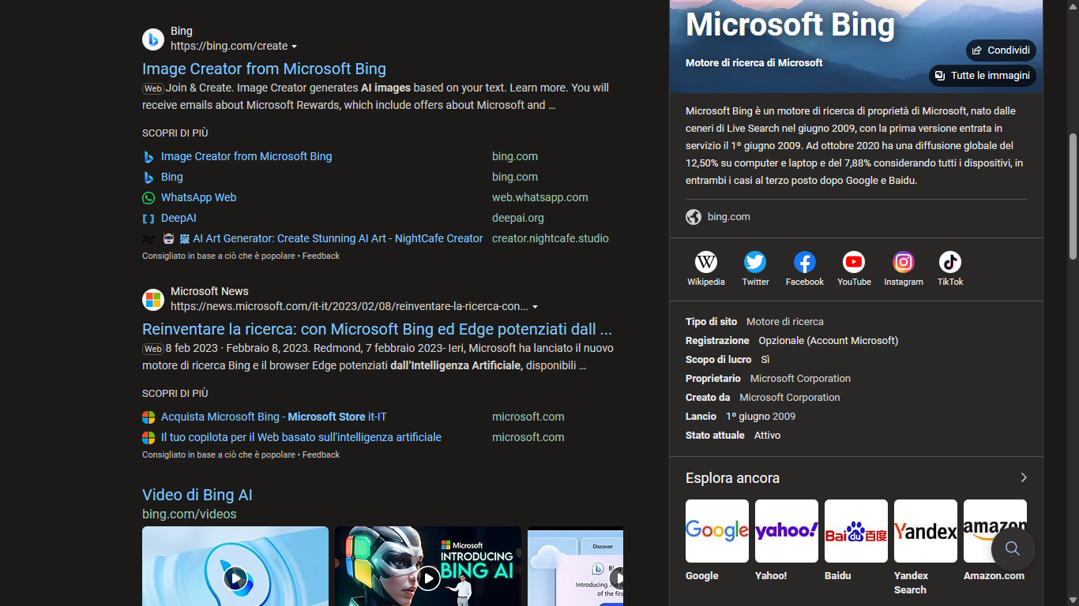
Task: Click the floating search magnifier button
Action: [x=1013, y=549]
